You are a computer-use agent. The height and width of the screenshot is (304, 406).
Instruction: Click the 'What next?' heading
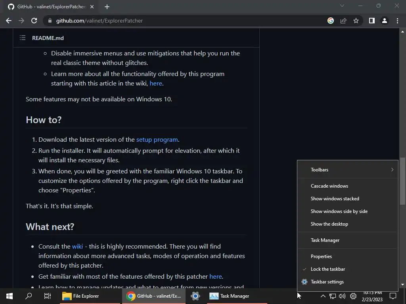click(50, 227)
